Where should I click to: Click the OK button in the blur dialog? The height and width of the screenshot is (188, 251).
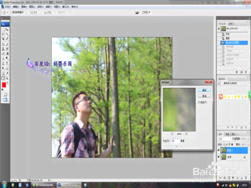click(x=204, y=90)
